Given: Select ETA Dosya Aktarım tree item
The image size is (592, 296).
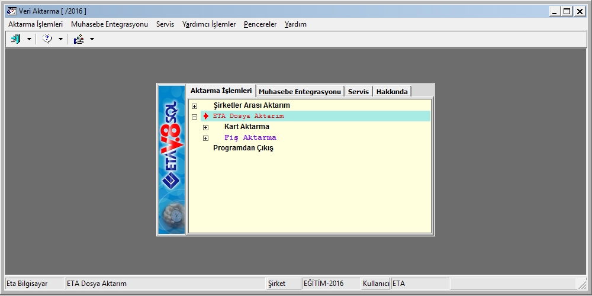Looking at the screenshot, I should (x=248, y=116).
